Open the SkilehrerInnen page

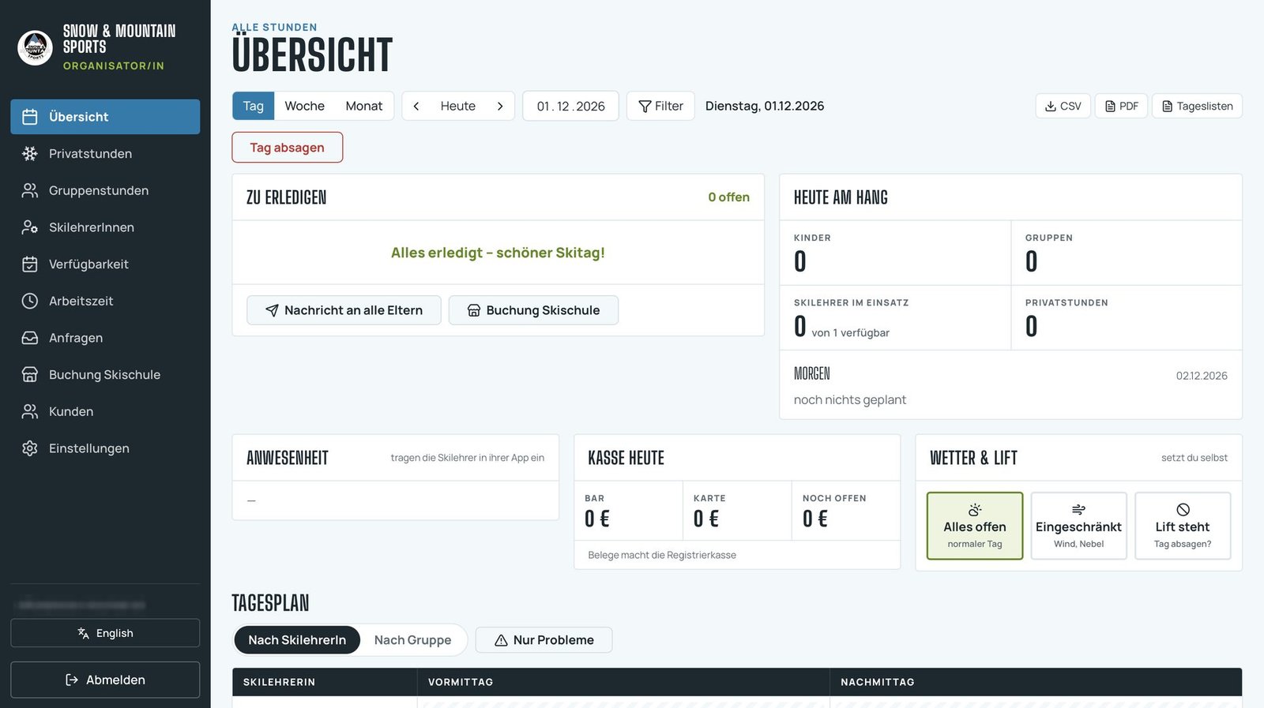click(105, 227)
